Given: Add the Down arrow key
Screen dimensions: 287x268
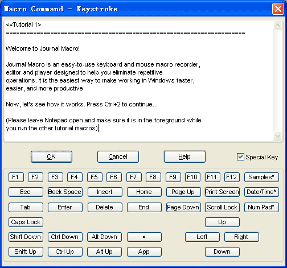Looking at the screenshot, I should pos(222,252).
